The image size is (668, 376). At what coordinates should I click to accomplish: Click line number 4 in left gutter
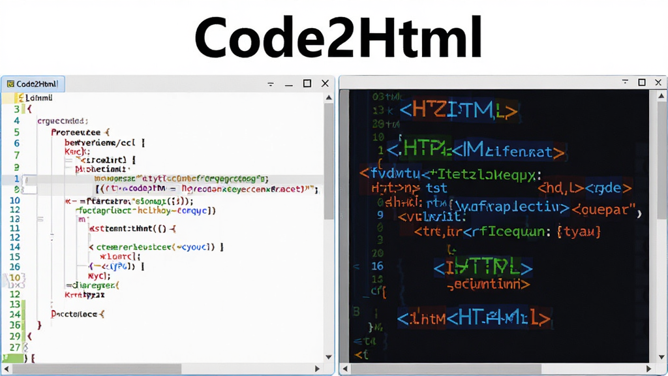tap(16, 121)
